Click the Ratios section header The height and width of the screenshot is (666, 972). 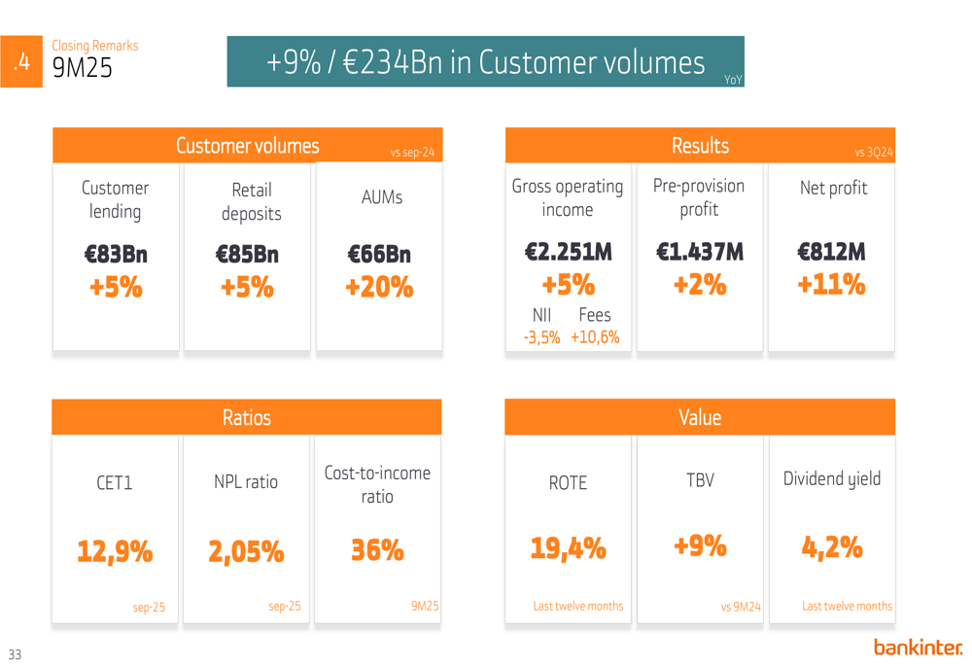(247, 417)
